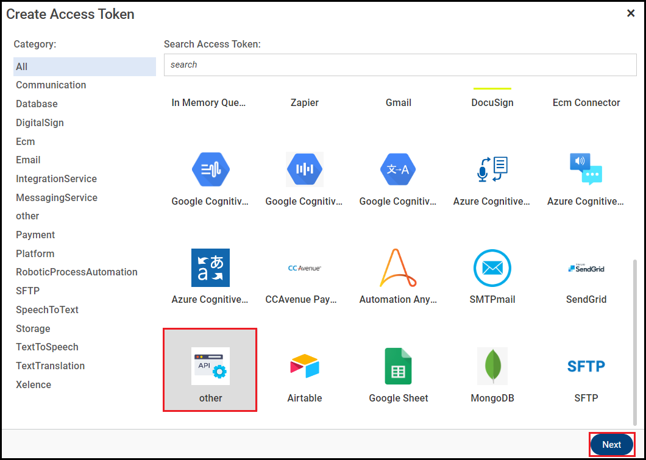Show Payment category tokens
The image size is (646, 460).
coord(35,235)
